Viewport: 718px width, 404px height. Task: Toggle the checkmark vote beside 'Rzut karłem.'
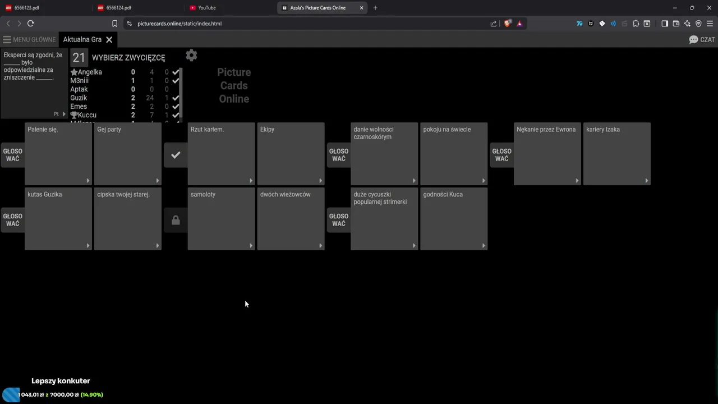click(176, 155)
